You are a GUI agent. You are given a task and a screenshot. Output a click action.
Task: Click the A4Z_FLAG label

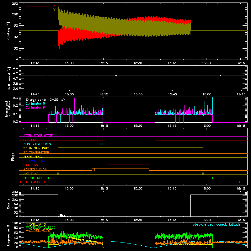click(31, 174)
